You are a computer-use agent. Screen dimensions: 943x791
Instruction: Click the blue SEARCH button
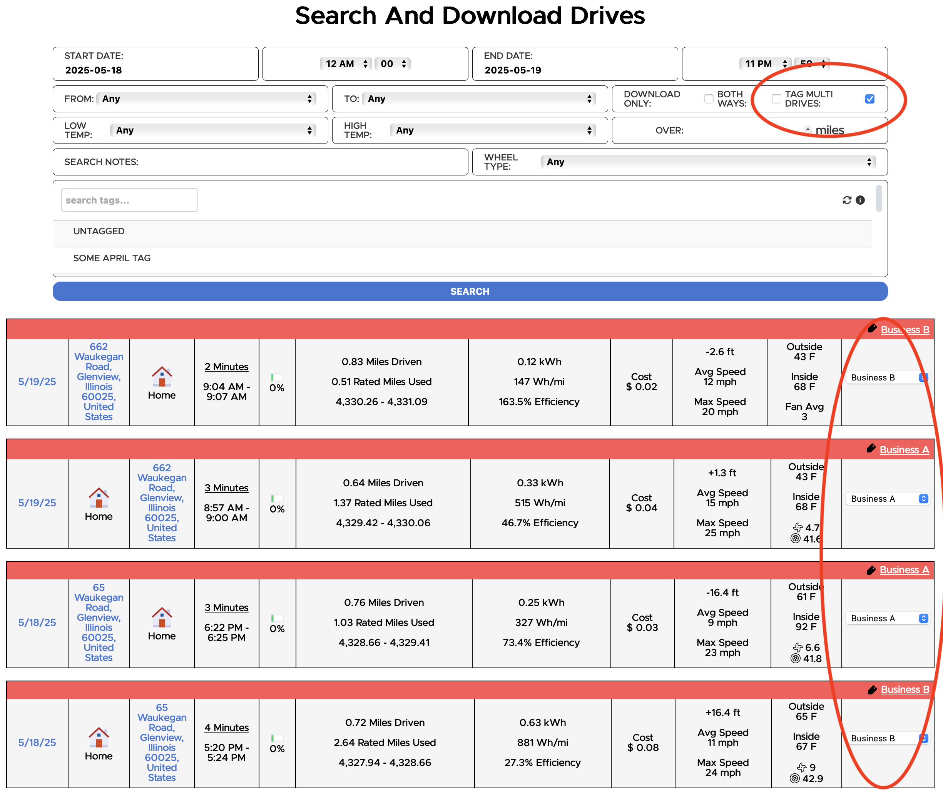(x=470, y=291)
